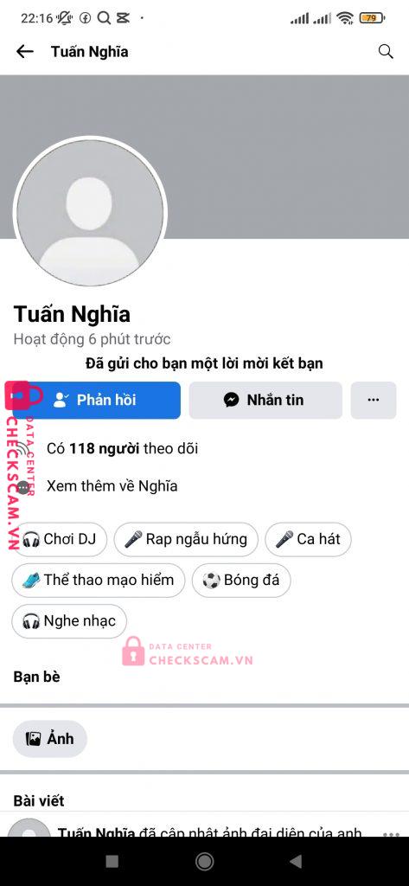
Task: View the 118 người theo dõi followers
Action: pyautogui.click(x=122, y=449)
